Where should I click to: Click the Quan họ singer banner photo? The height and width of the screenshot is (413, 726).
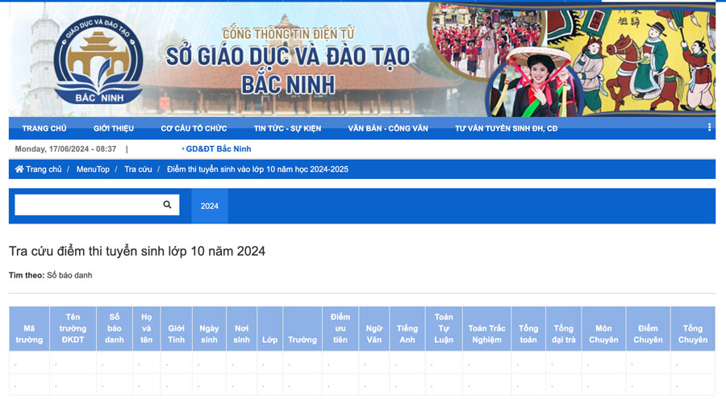click(x=536, y=83)
